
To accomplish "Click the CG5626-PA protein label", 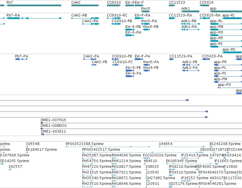I will pyautogui.click(x=212, y=56).
